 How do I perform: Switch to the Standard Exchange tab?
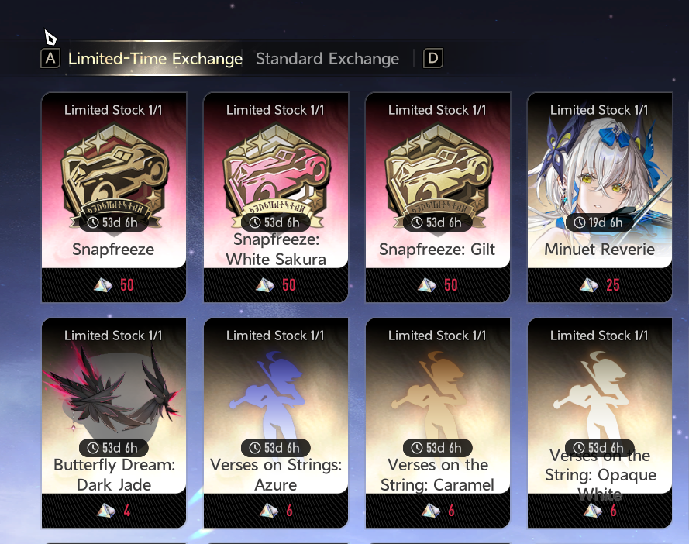tap(327, 58)
